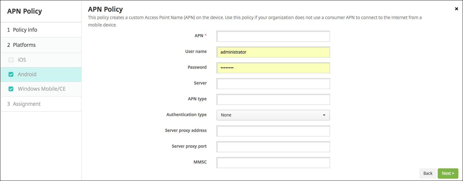Focus the MMSC input field
The width and height of the screenshot is (463, 181).
[273, 163]
